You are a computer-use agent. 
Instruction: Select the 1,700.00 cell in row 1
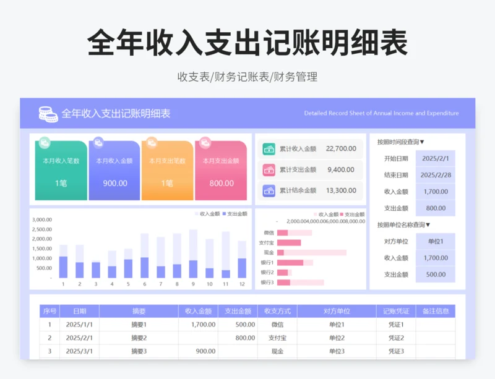click(198, 325)
